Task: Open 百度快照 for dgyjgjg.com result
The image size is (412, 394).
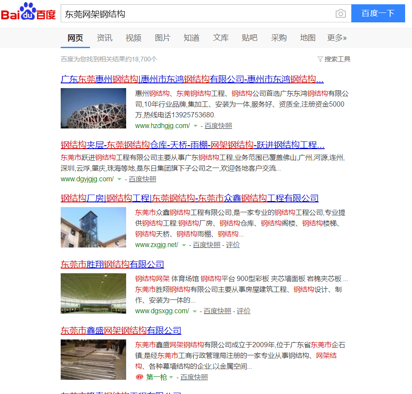Action: tap(142, 179)
